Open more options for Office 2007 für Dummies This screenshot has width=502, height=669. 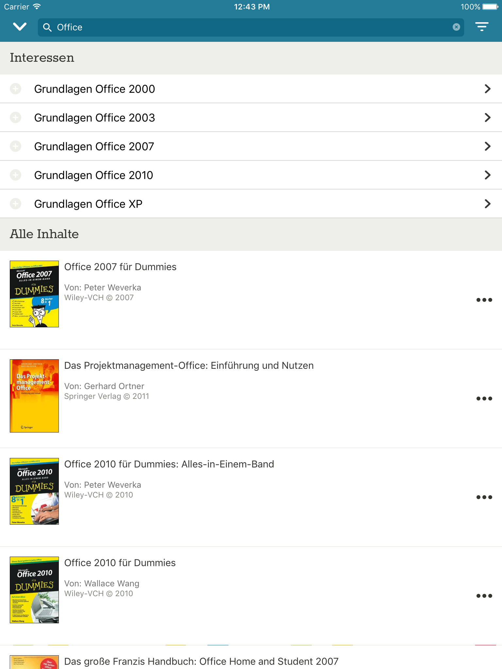pyautogui.click(x=484, y=300)
